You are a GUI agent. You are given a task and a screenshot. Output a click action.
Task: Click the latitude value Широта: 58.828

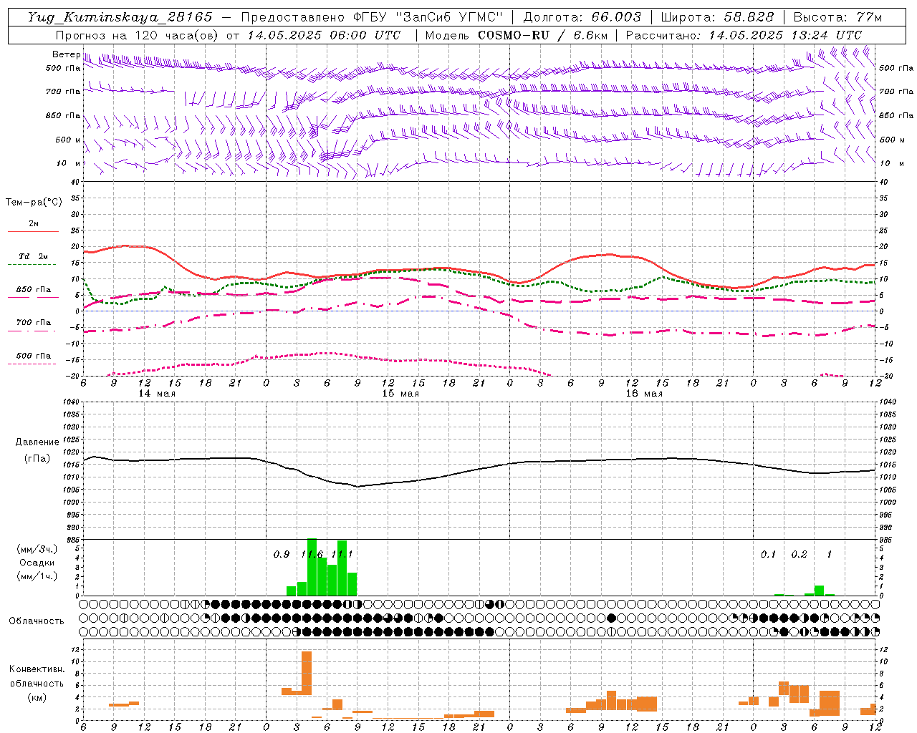[x=717, y=17]
